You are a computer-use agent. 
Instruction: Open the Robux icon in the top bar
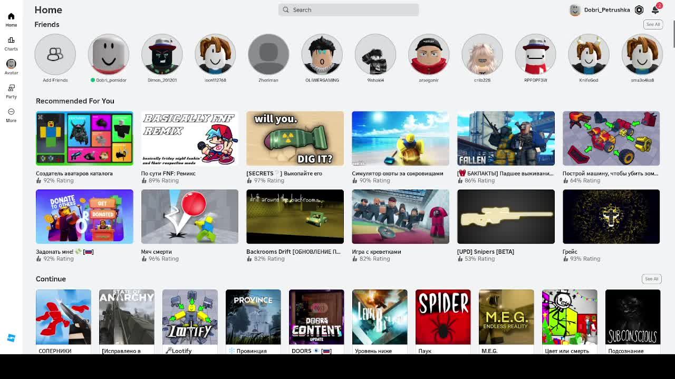coord(639,10)
